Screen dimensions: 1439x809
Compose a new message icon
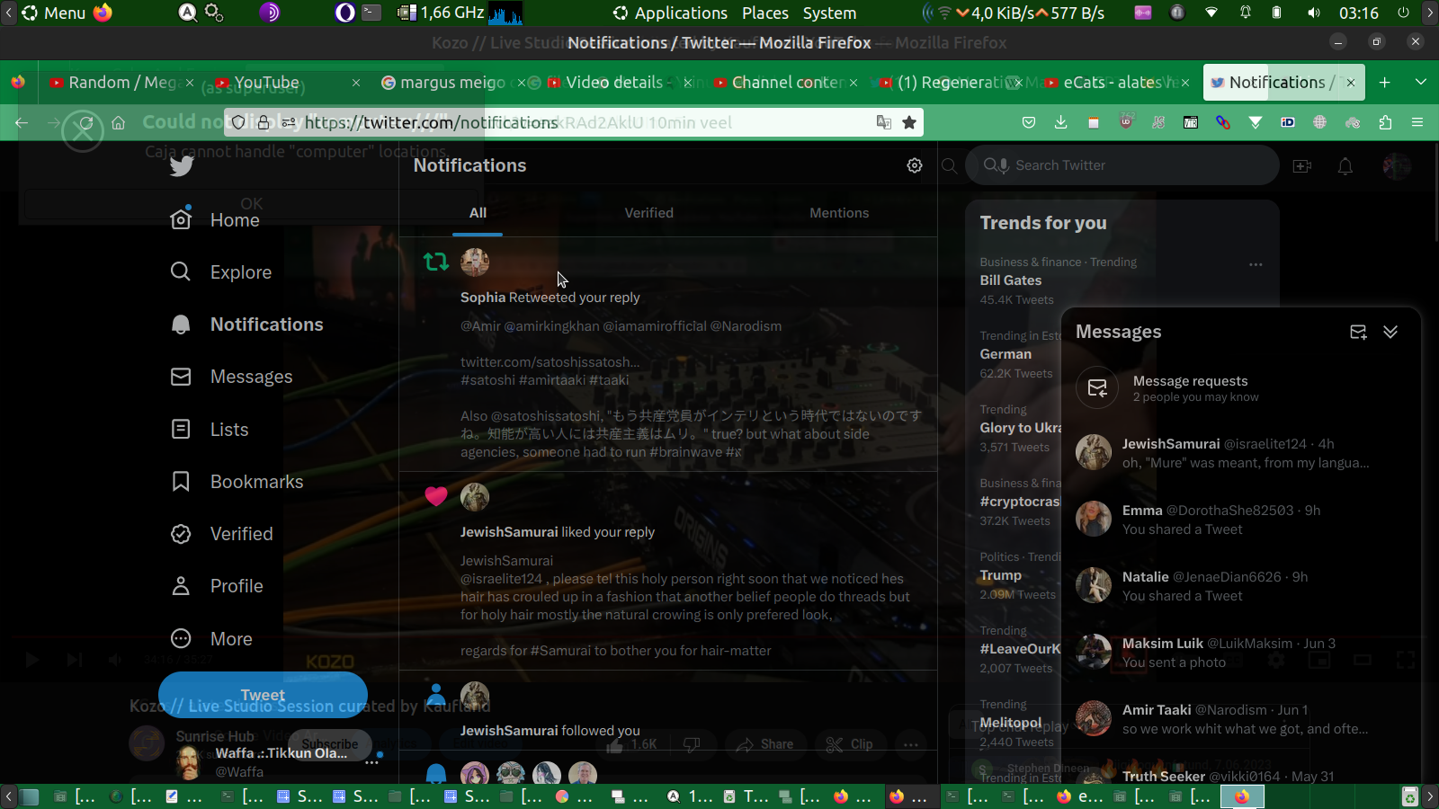1358,333
